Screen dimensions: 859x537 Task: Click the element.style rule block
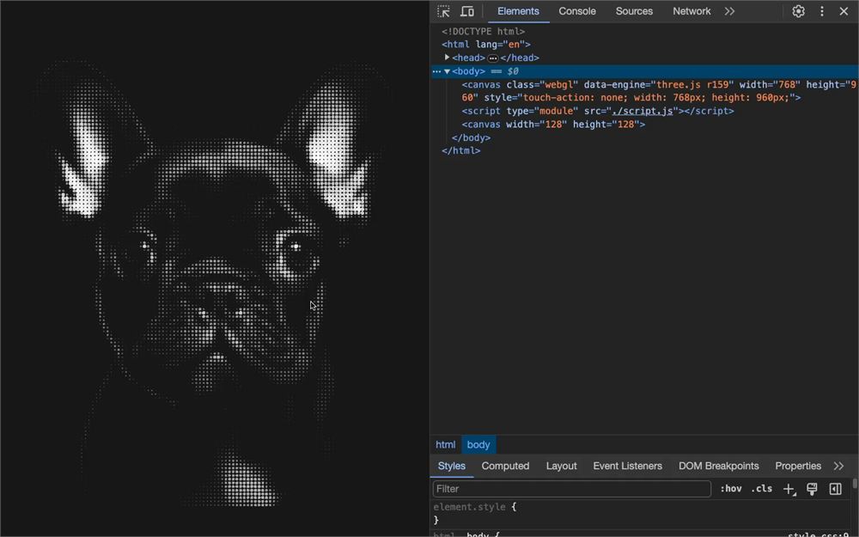pos(642,514)
